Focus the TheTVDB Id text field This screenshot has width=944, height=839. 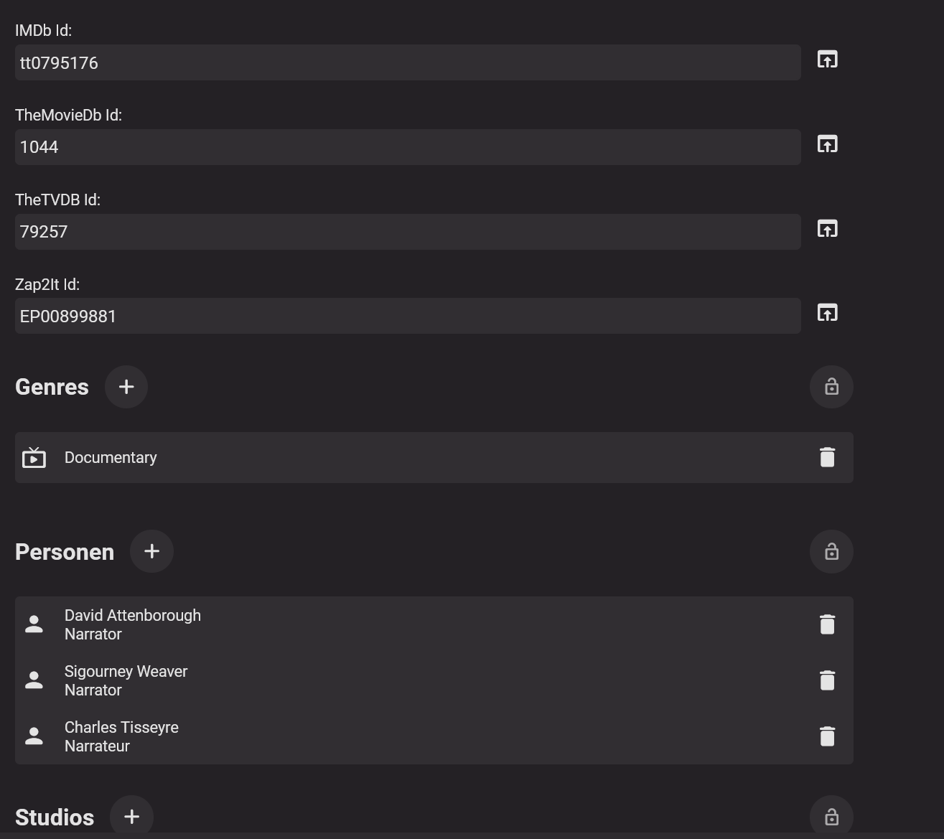coord(407,232)
